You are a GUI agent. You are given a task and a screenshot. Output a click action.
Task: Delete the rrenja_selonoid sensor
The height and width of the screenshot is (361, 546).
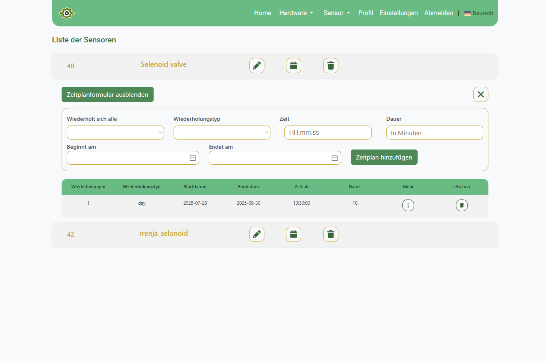point(330,234)
